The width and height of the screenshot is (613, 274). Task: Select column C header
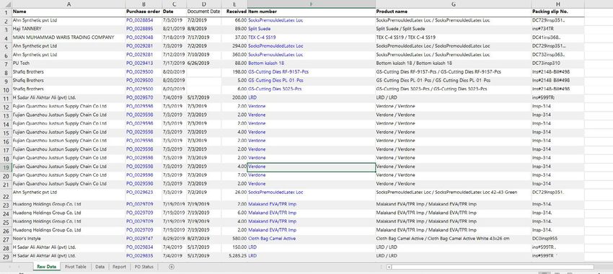point(174,4)
